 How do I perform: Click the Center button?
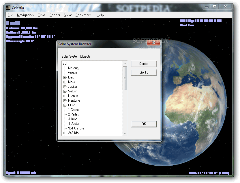[144, 64]
